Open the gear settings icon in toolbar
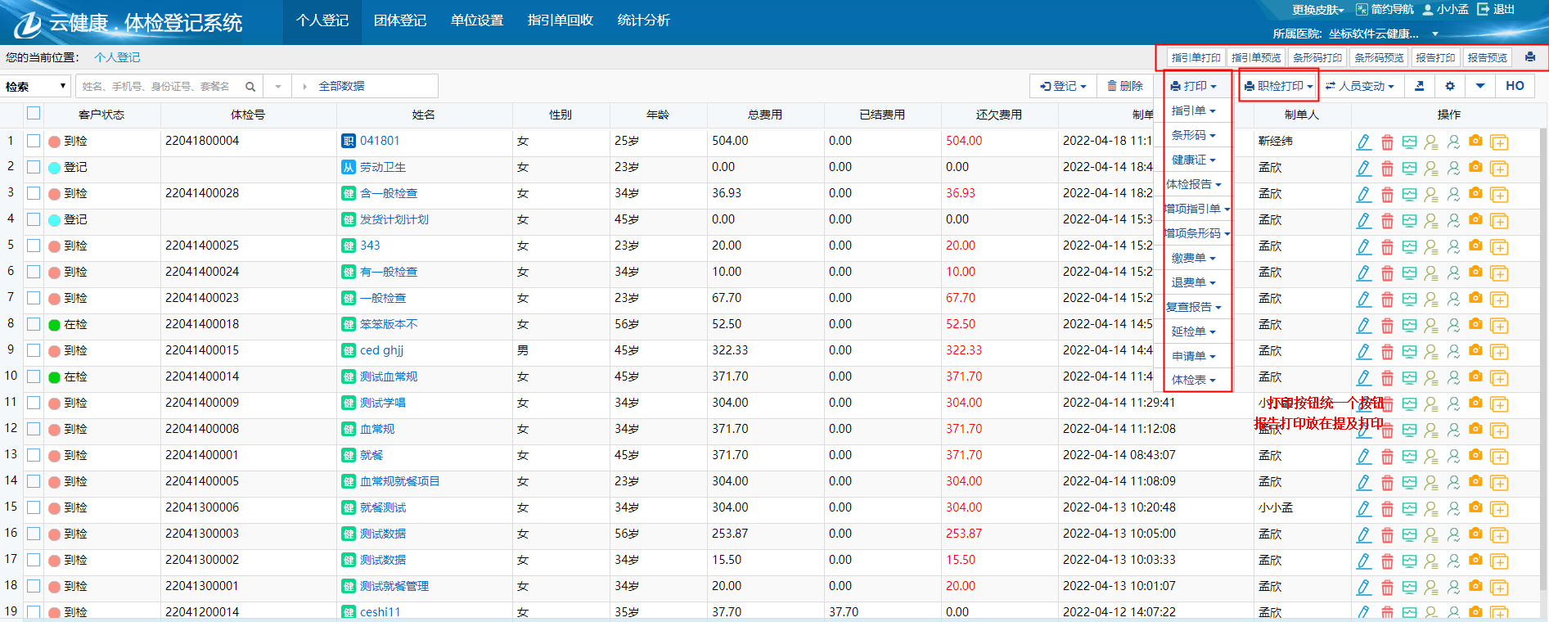 (1450, 86)
